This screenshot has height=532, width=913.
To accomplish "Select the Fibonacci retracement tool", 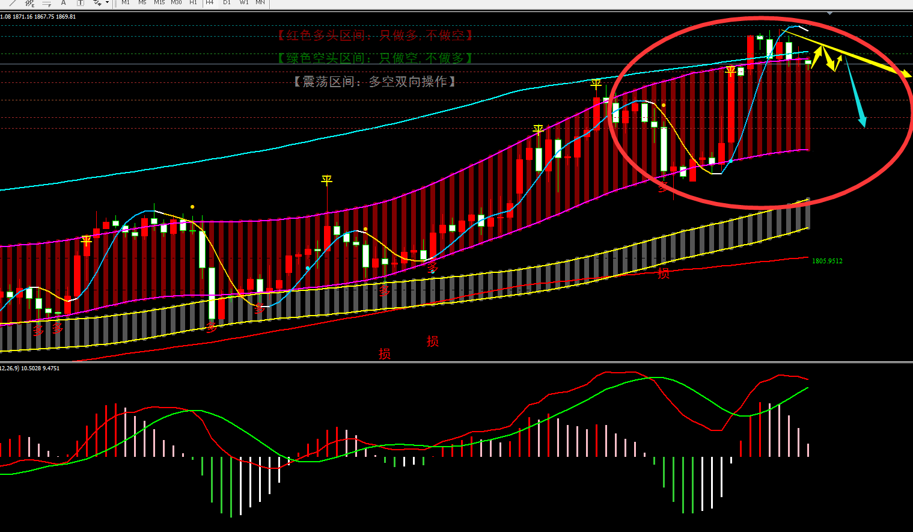I will point(46,3).
